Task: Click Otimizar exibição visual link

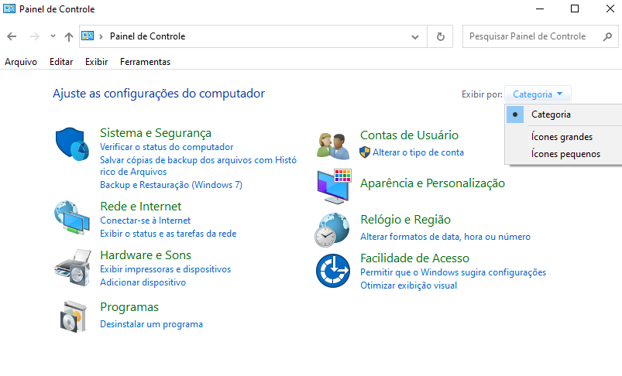Action: 408,285
